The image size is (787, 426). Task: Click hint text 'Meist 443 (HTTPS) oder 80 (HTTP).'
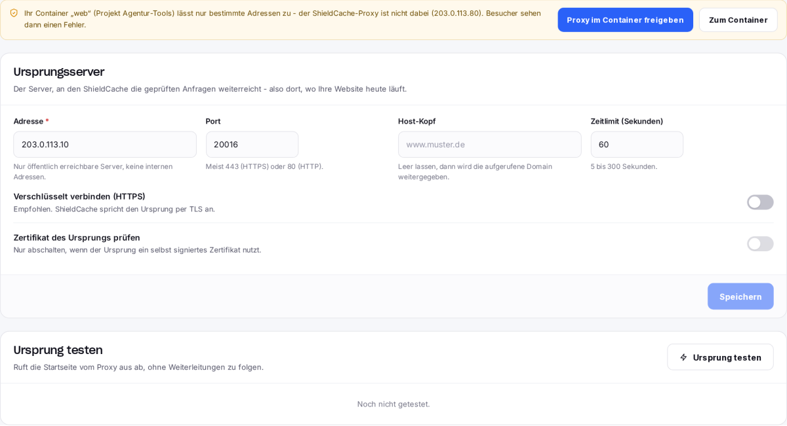point(264,166)
